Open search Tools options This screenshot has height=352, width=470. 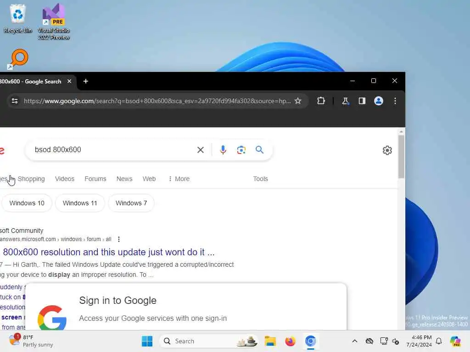coord(261,179)
